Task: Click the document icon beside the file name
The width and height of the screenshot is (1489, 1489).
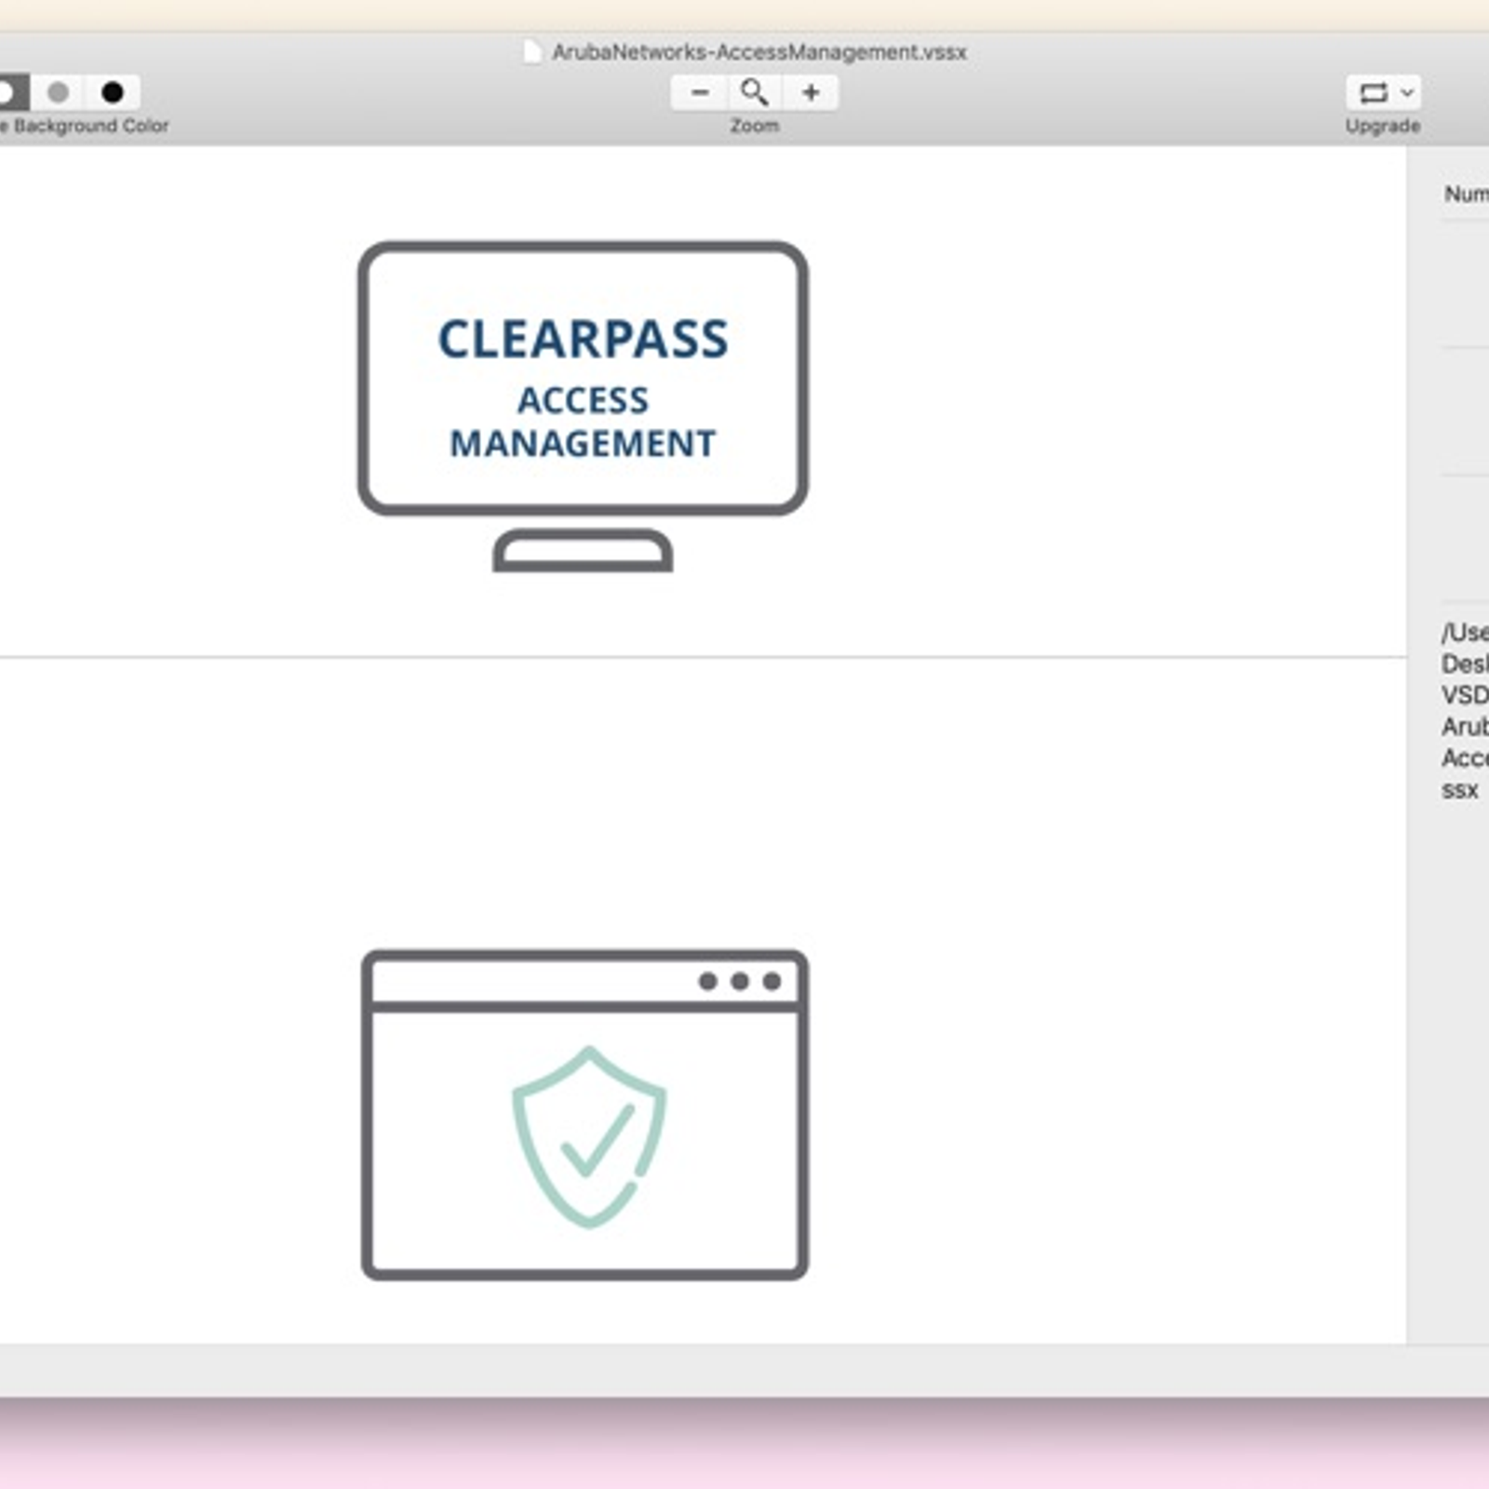Action: point(532,51)
